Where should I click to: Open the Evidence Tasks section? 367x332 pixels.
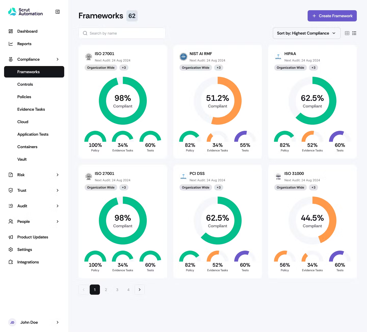click(31, 109)
